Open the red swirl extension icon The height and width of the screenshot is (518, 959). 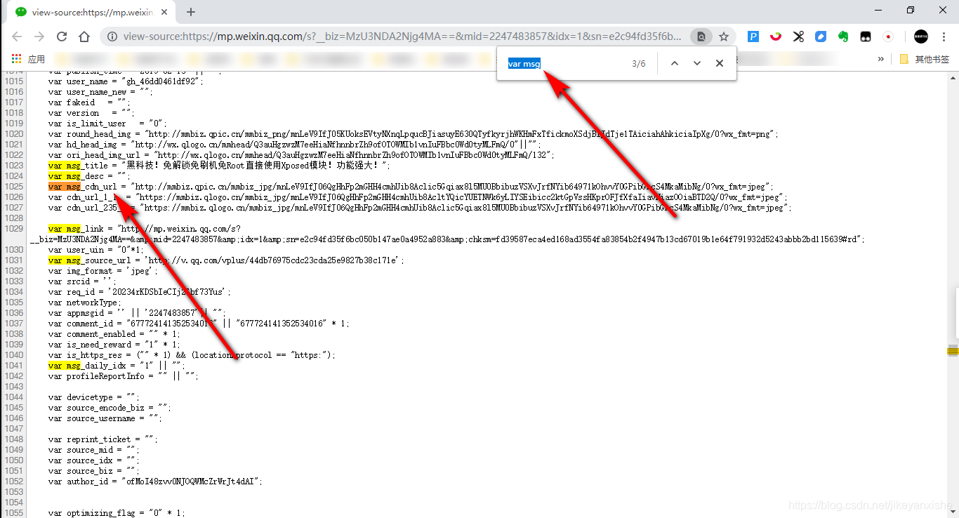776,36
